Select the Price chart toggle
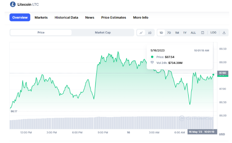 point(41,33)
